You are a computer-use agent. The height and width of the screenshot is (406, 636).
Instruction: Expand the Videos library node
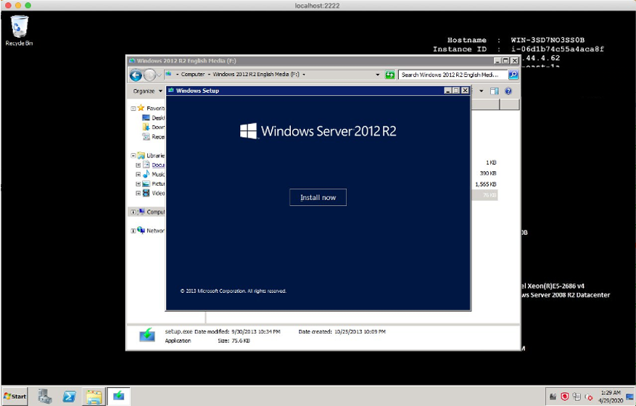[x=139, y=194]
